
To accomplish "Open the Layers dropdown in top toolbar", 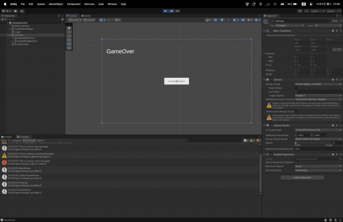I will pos(318,11).
